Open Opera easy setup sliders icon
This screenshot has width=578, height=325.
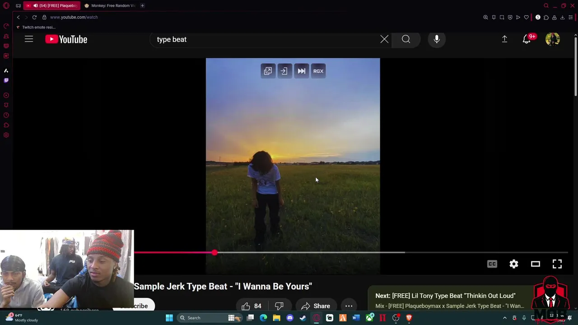click(570, 17)
